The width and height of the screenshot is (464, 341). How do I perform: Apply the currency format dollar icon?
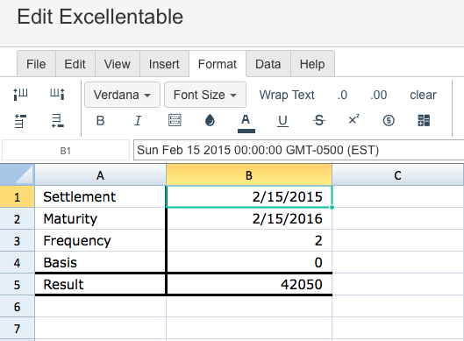[389, 120]
